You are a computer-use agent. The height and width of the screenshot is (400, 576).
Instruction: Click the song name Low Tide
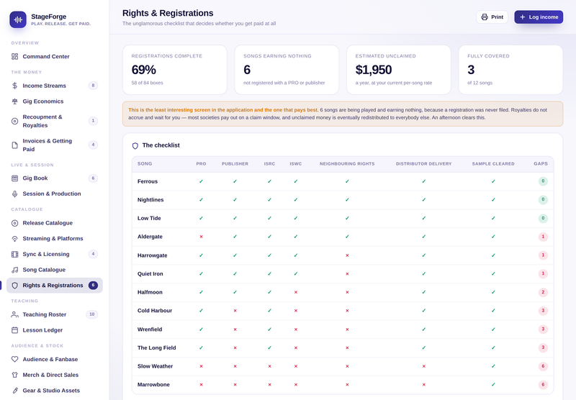[149, 218]
